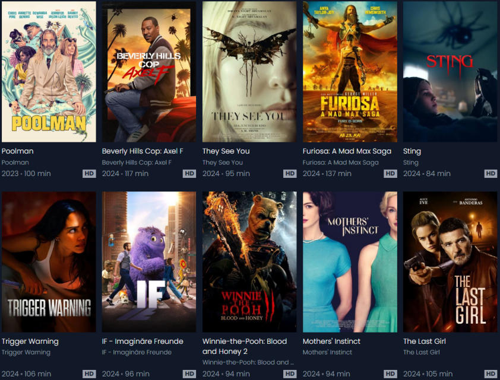The height and width of the screenshot is (380, 500).
Task: Click the HD badge for They See You
Action: [x=290, y=174]
